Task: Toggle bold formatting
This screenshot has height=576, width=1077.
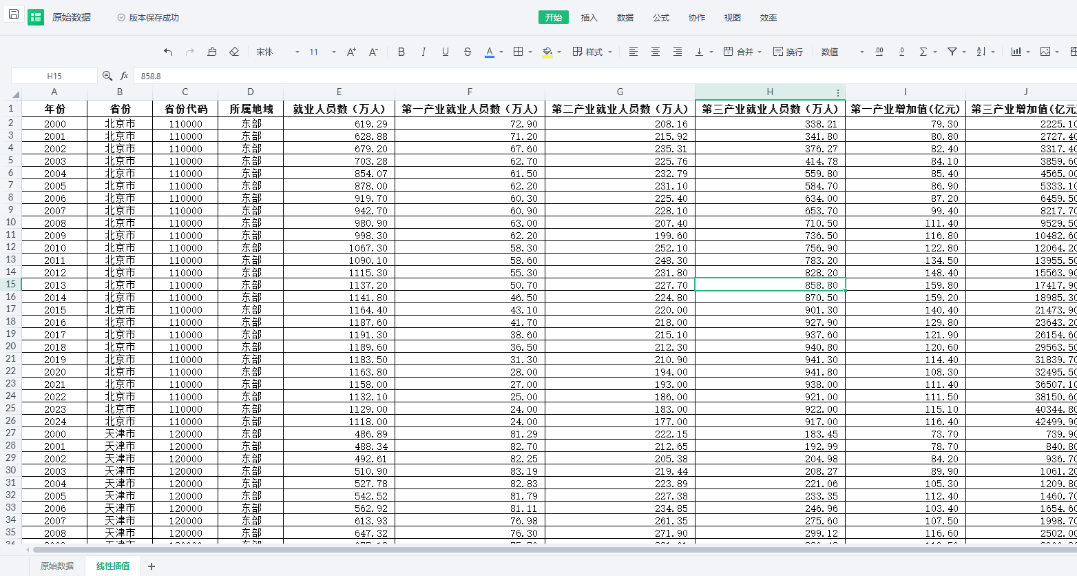Action: coord(401,52)
